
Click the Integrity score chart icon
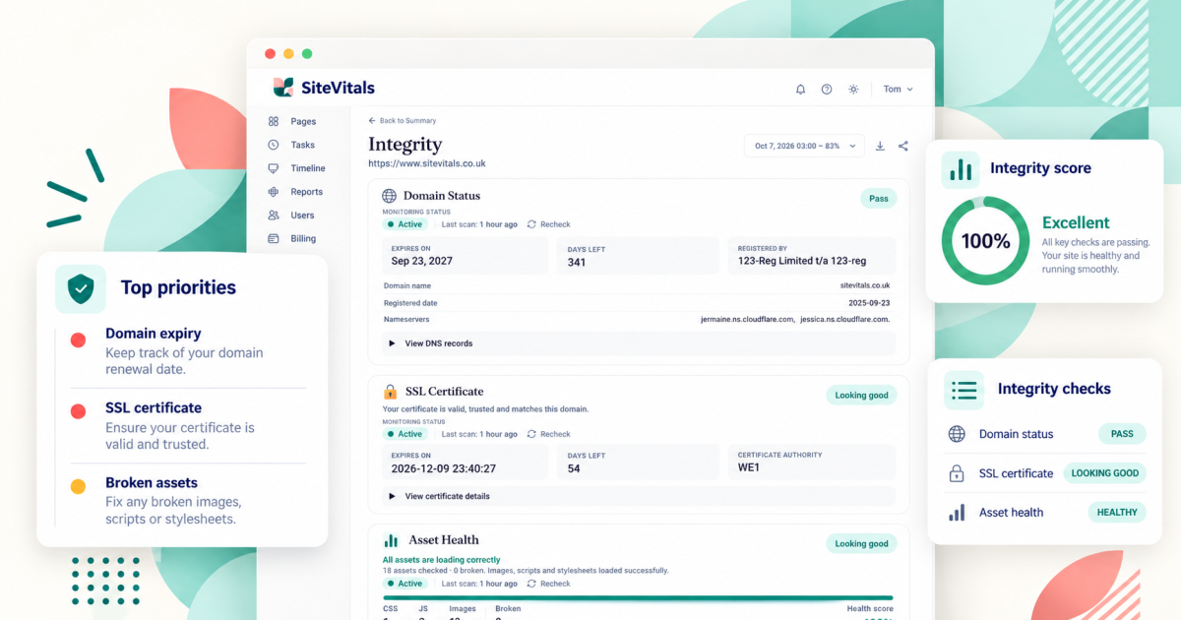[961, 169]
